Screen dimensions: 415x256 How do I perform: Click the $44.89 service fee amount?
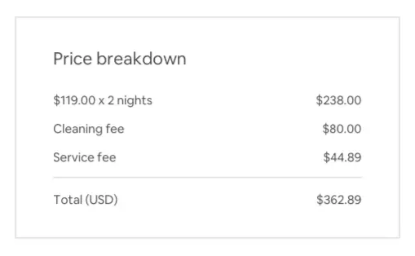(342, 157)
